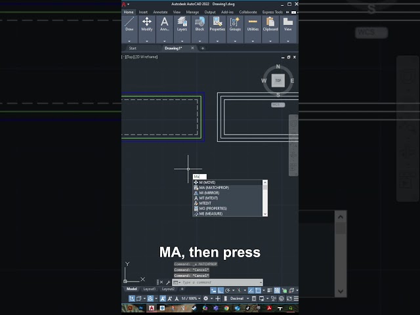The height and width of the screenshot is (315, 420).
Task: Click the annotation scale icon left of 1:1
Action: (177, 299)
